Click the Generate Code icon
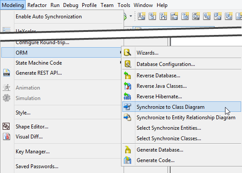This screenshot has width=242, height=173. coord(128,160)
